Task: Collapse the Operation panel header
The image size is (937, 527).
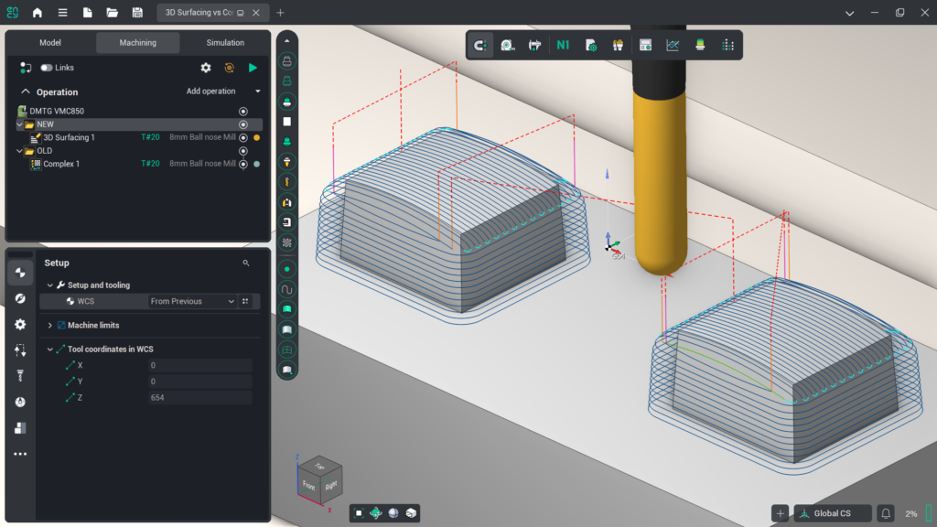Action: click(x=25, y=91)
